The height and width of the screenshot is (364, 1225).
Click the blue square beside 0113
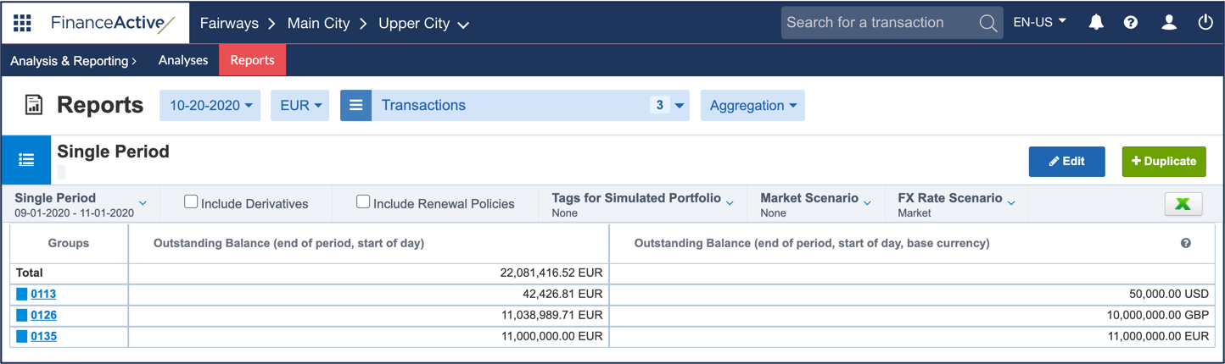pos(22,294)
